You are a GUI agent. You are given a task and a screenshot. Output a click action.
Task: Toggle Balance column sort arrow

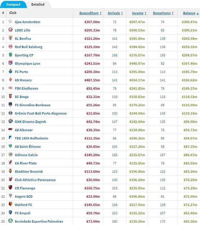point(197,14)
